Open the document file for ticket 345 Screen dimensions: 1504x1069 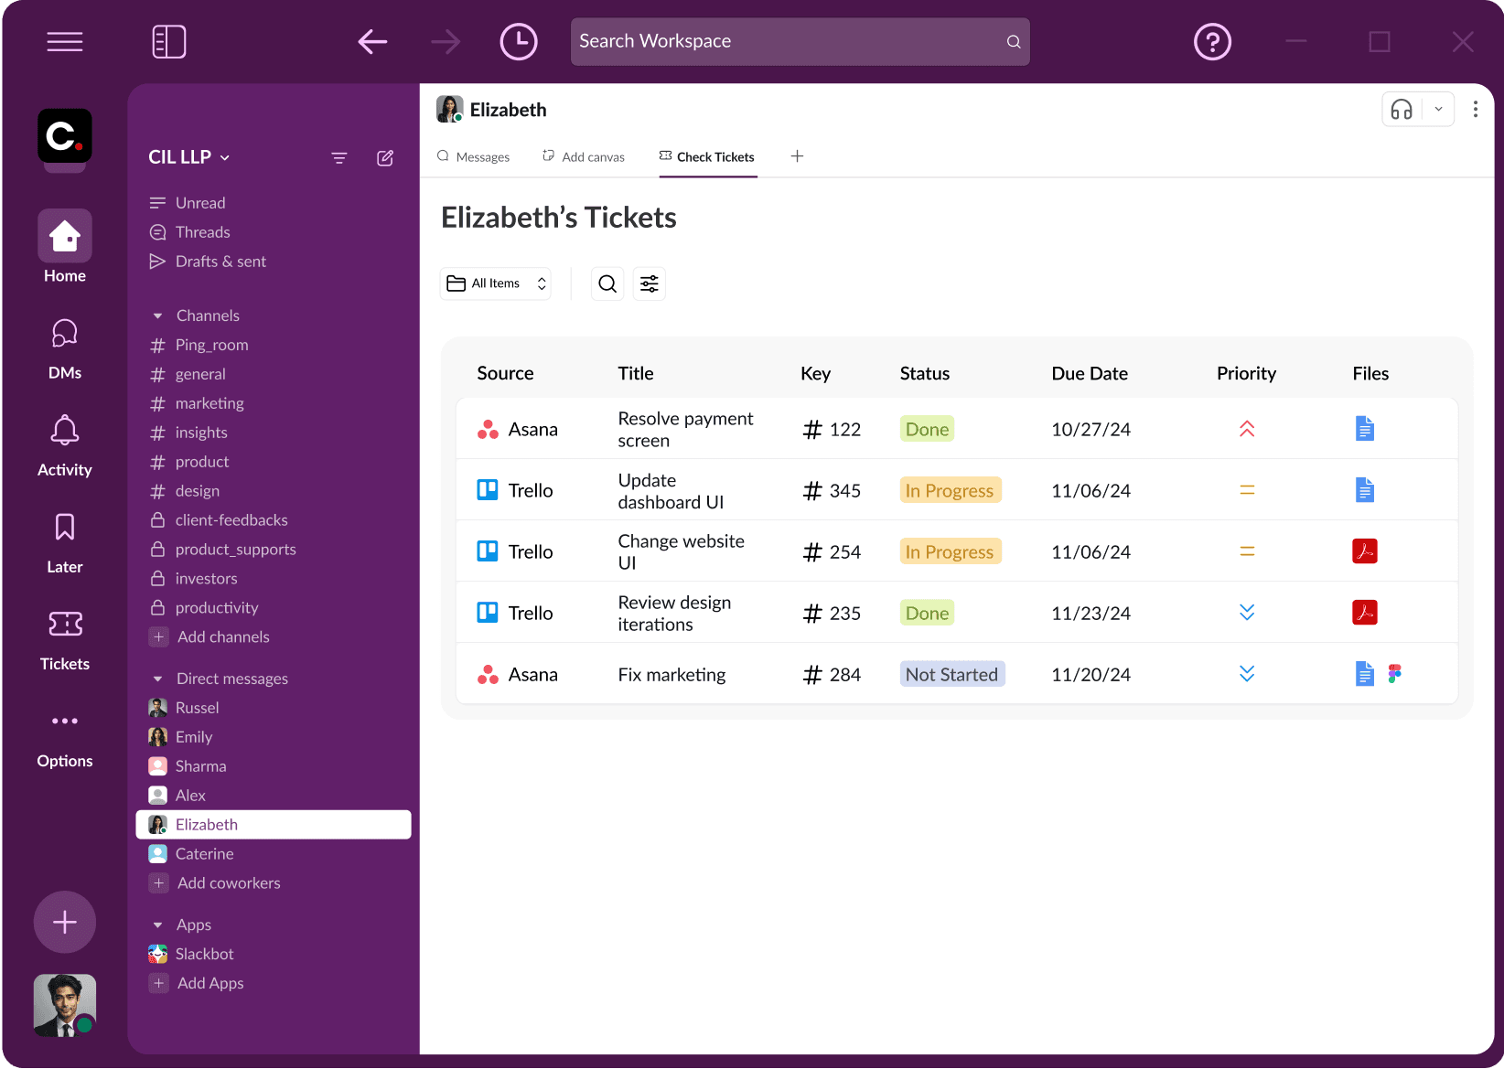tap(1365, 490)
